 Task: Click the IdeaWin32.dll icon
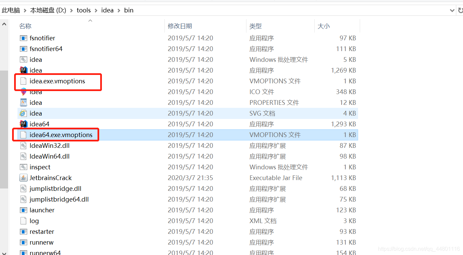[x=23, y=145]
